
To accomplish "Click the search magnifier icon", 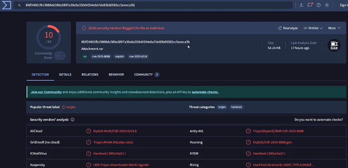I will coord(19,5).
